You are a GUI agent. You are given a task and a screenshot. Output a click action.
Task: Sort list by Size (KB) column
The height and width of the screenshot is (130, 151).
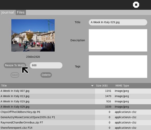pos(102,86)
